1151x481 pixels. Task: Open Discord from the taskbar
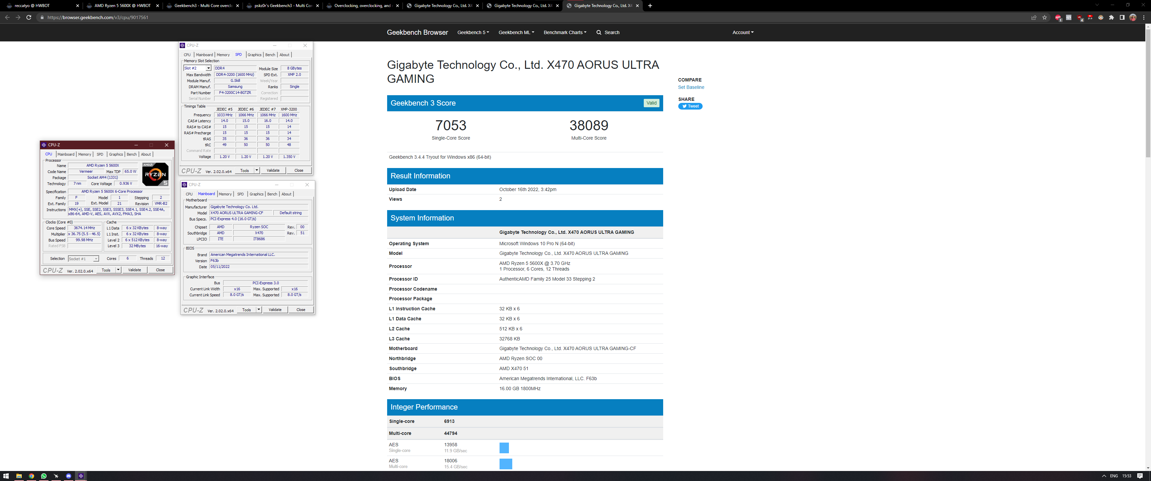(x=68, y=476)
